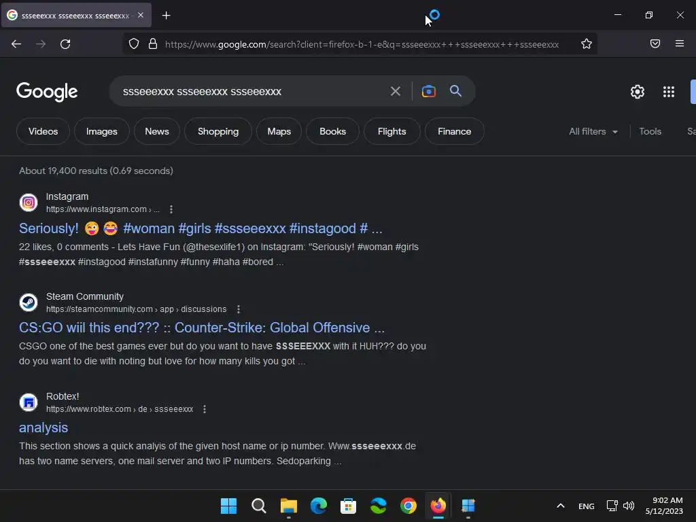Go back to the previous page
The image size is (696, 522).
[x=16, y=44]
